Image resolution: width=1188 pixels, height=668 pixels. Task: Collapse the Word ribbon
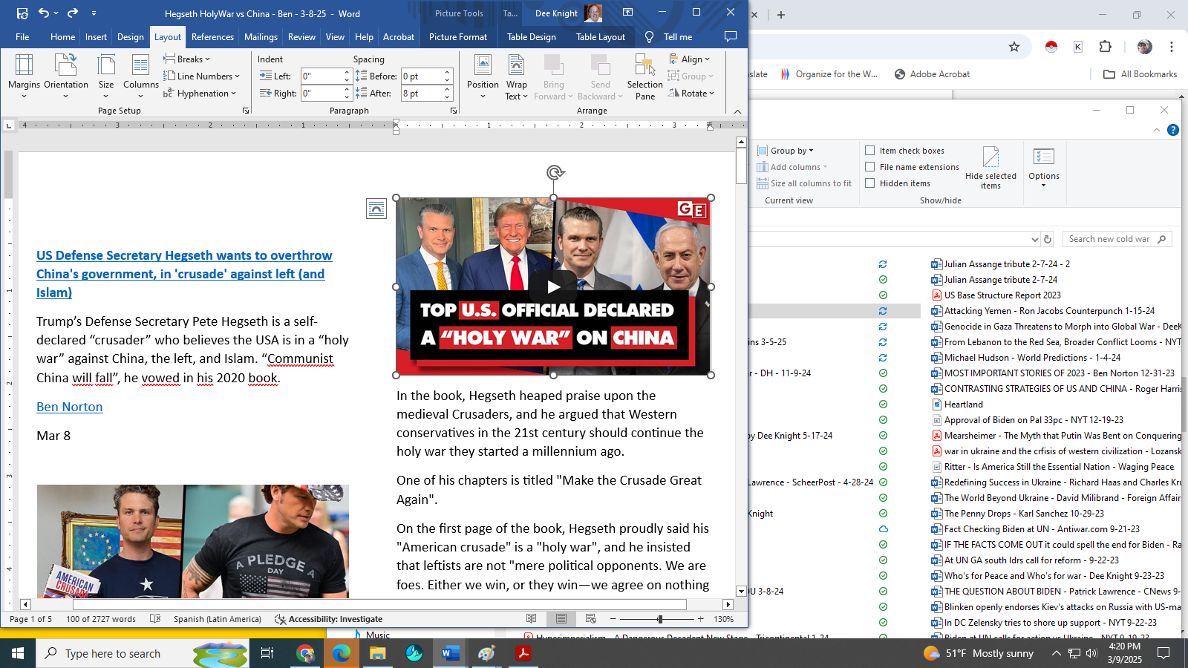(x=737, y=111)
